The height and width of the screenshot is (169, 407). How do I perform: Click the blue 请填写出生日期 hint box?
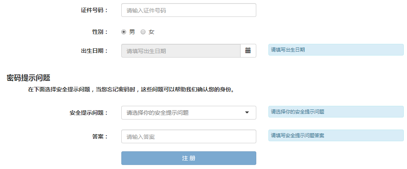[336, 50]
